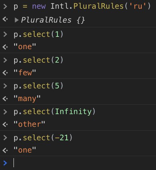
Task: Click the input chevron beside p = new Intl.PluralRules
Action: click(x=5, y=6)
